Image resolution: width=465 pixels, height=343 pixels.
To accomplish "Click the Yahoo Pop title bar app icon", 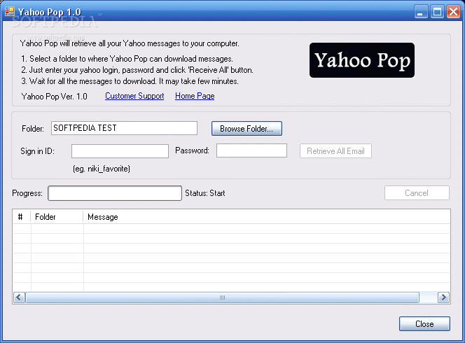I will pyautogui.click(x=10, y=11).
